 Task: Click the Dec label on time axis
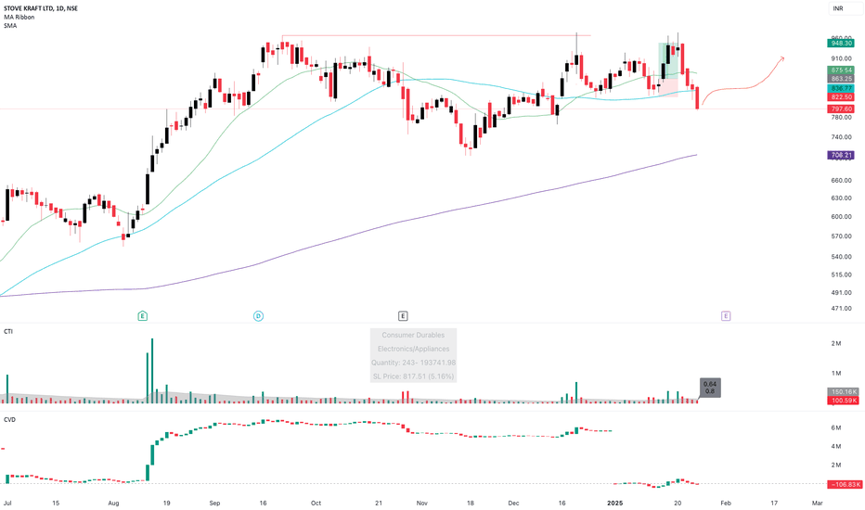pos(513,503)
